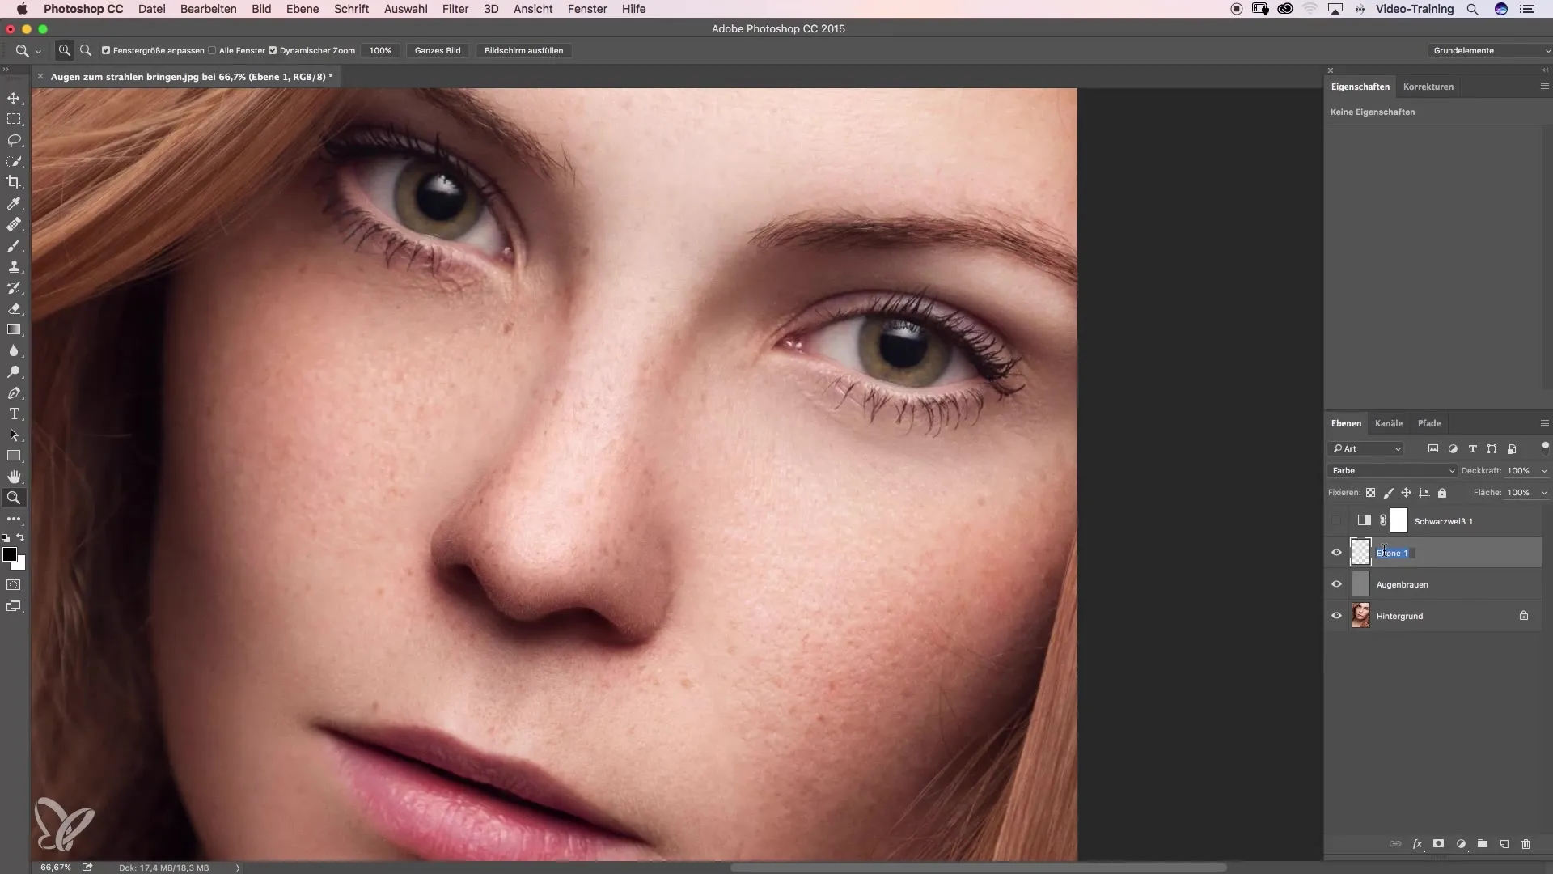The width and height of the screenshot is (1553, 874).
Task: Switch to the Pfade tab
Action: point(1429,423)
